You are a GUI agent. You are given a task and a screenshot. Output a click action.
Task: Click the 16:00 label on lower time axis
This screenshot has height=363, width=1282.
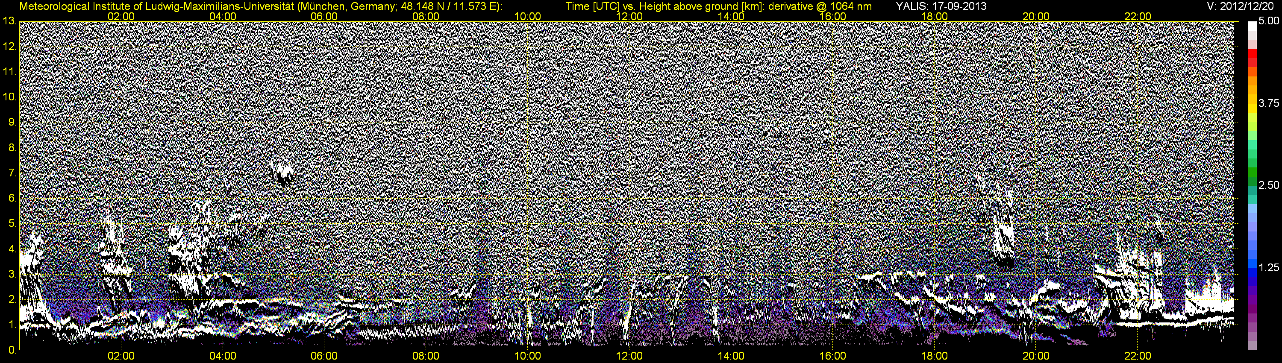coord(832,356)
